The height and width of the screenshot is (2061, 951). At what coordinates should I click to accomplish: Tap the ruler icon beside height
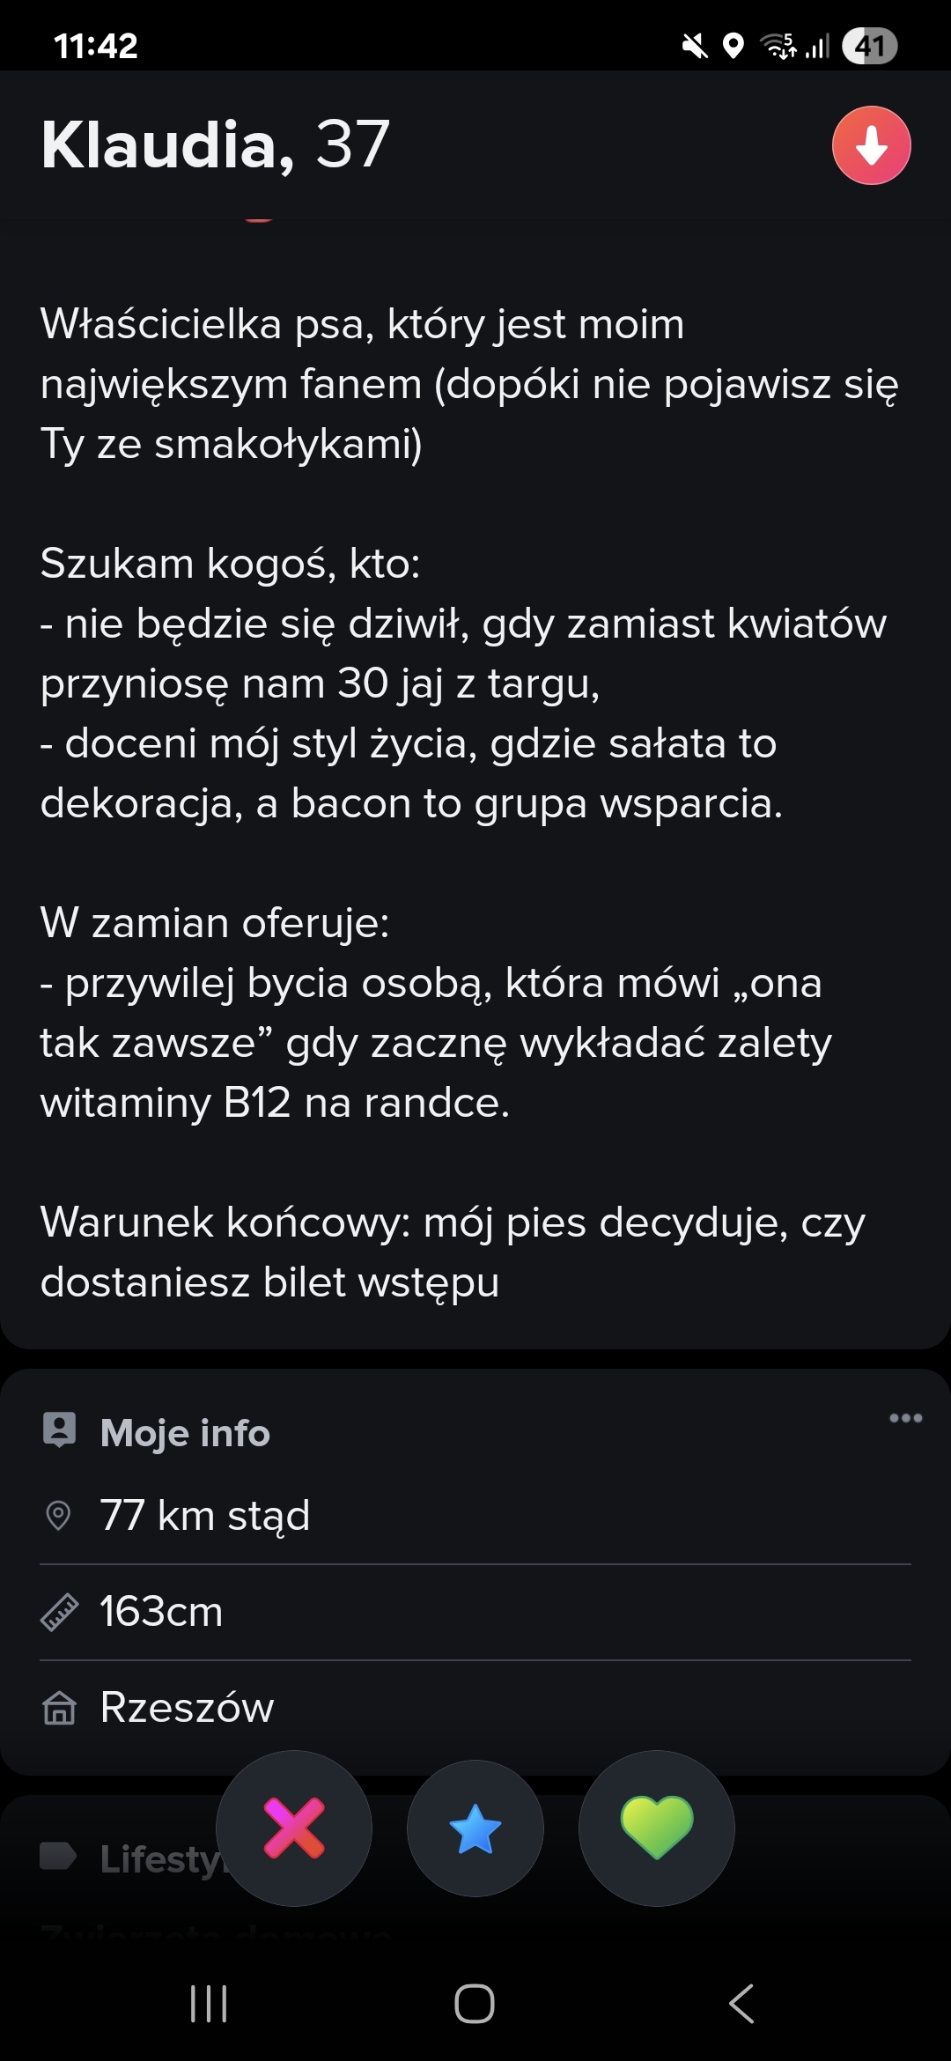click(x=59, y=1612)
